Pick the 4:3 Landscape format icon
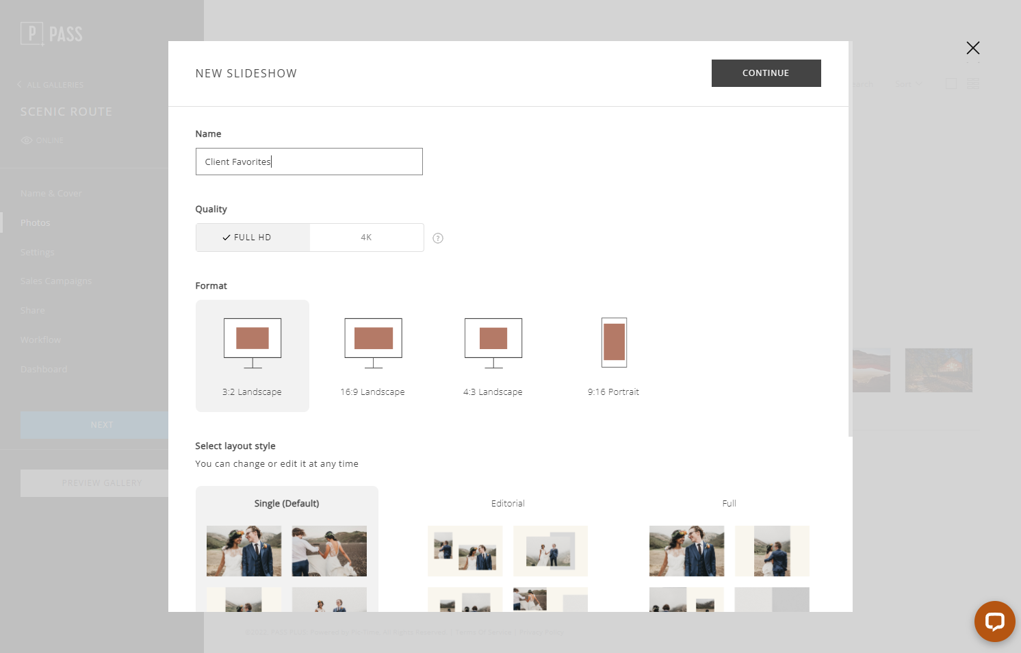Image resolution: width=1021 pixels, height=653 pixels. click(493, 343)
